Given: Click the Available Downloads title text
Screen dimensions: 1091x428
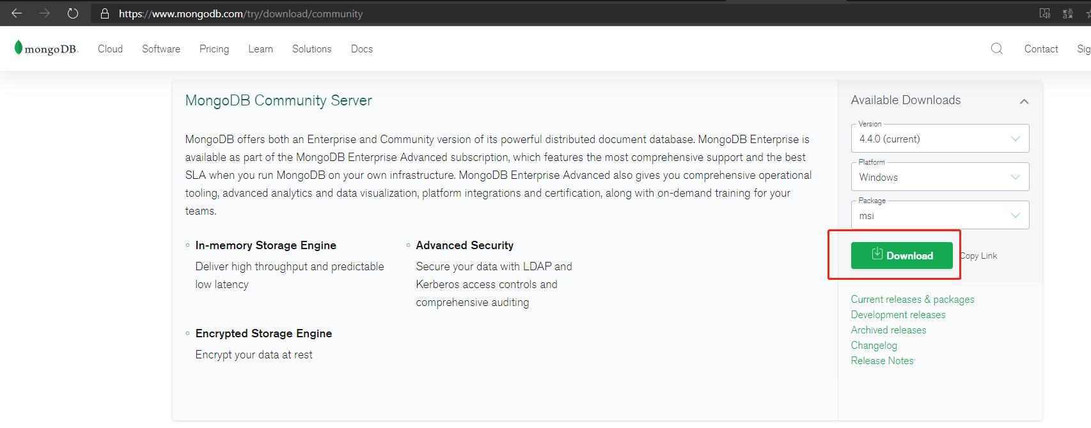Looking at the screenshot, I should click(x=906, y=100).
